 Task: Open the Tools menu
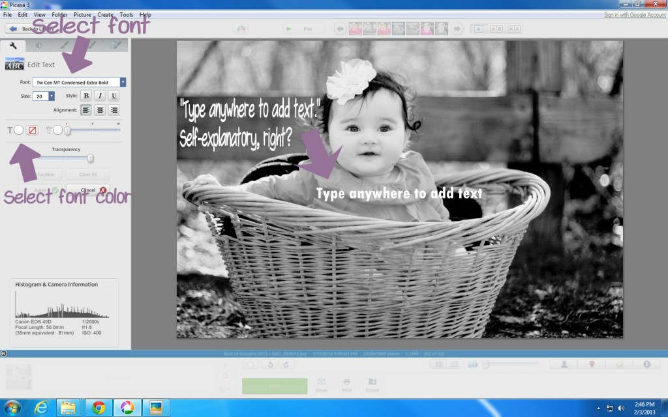(126, 14)
